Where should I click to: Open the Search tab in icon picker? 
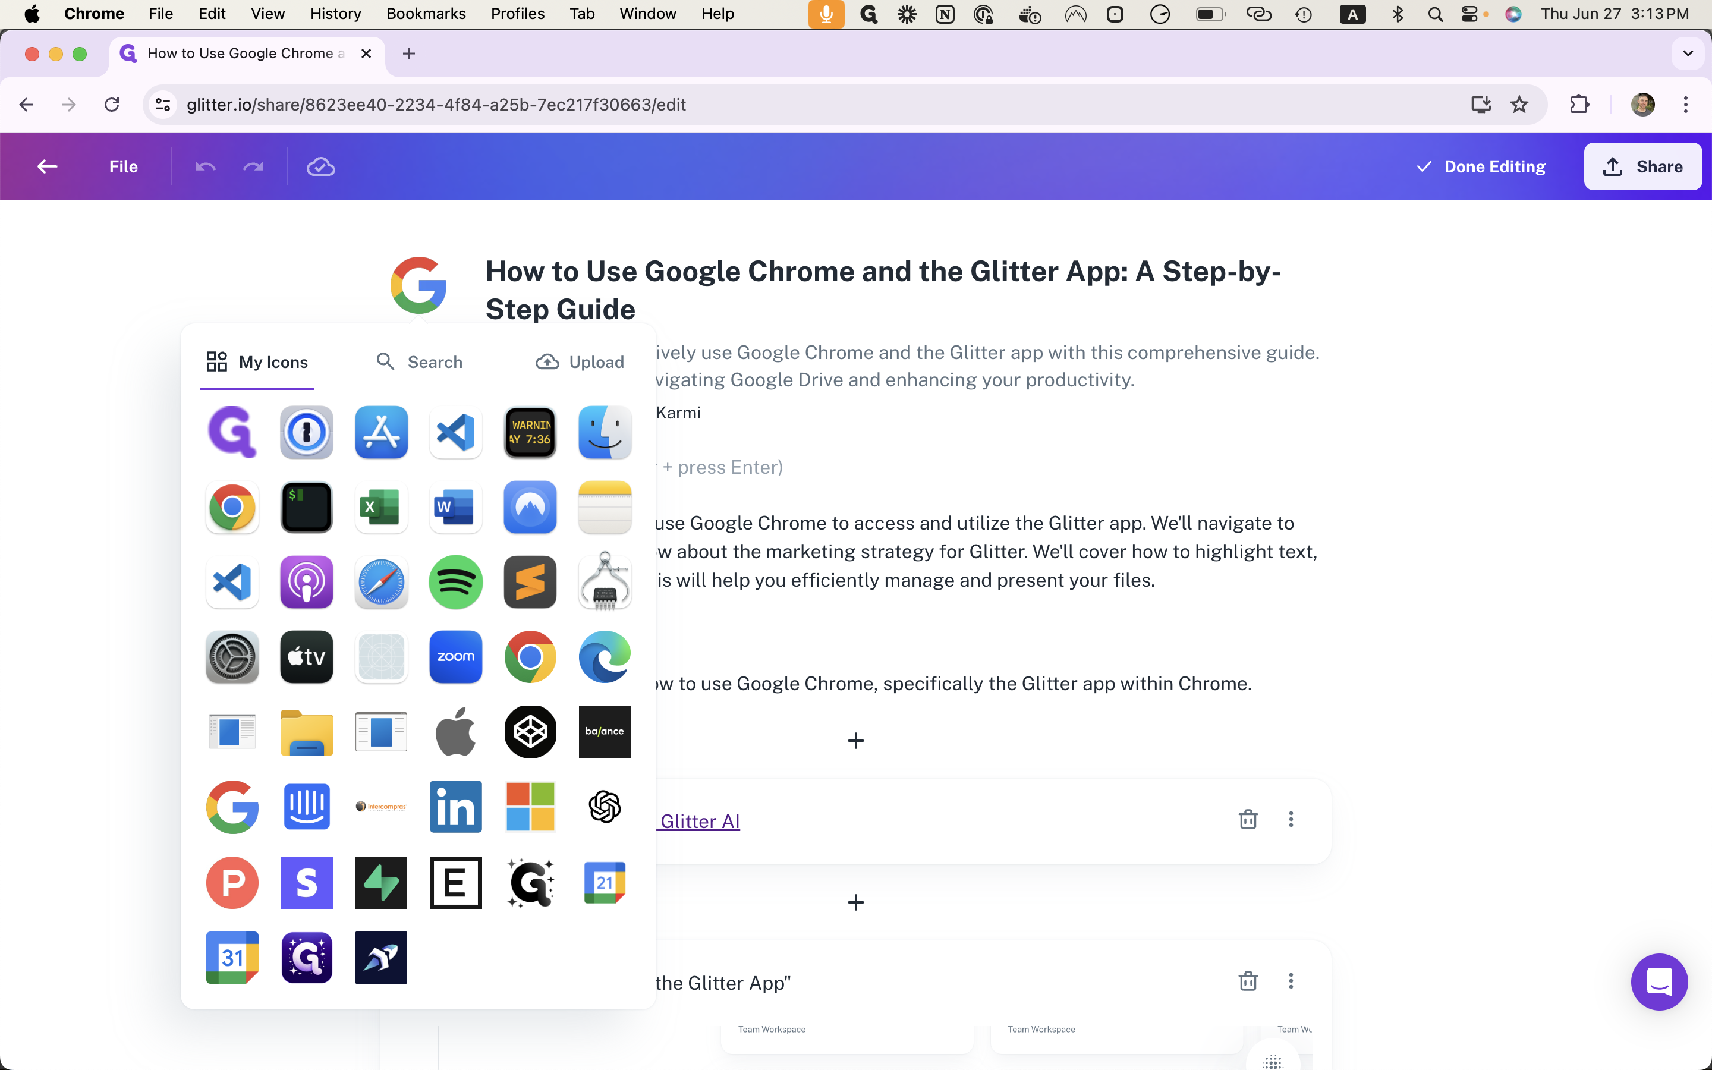click(x=420, y=363)
